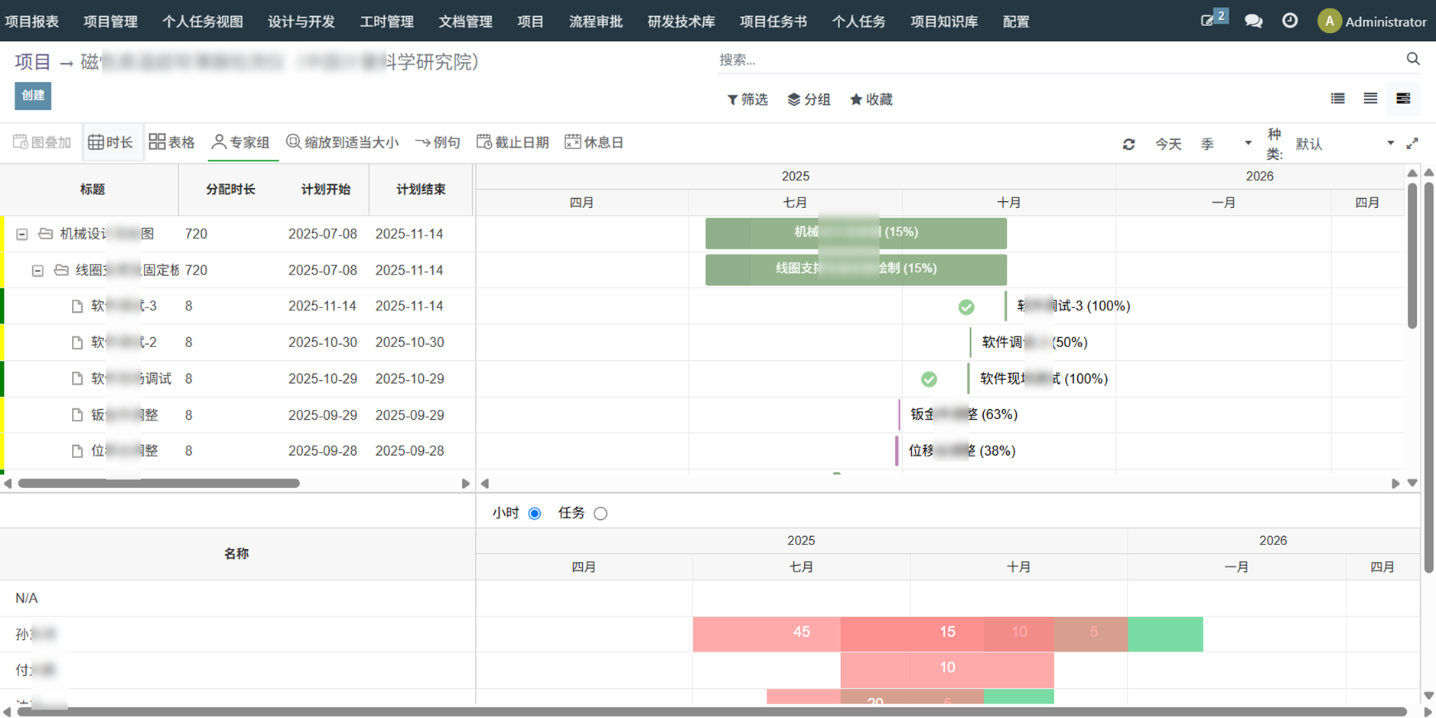1436x718 pixels.
Task: Open the chat conversations icon
Action: pos(1253,21)
